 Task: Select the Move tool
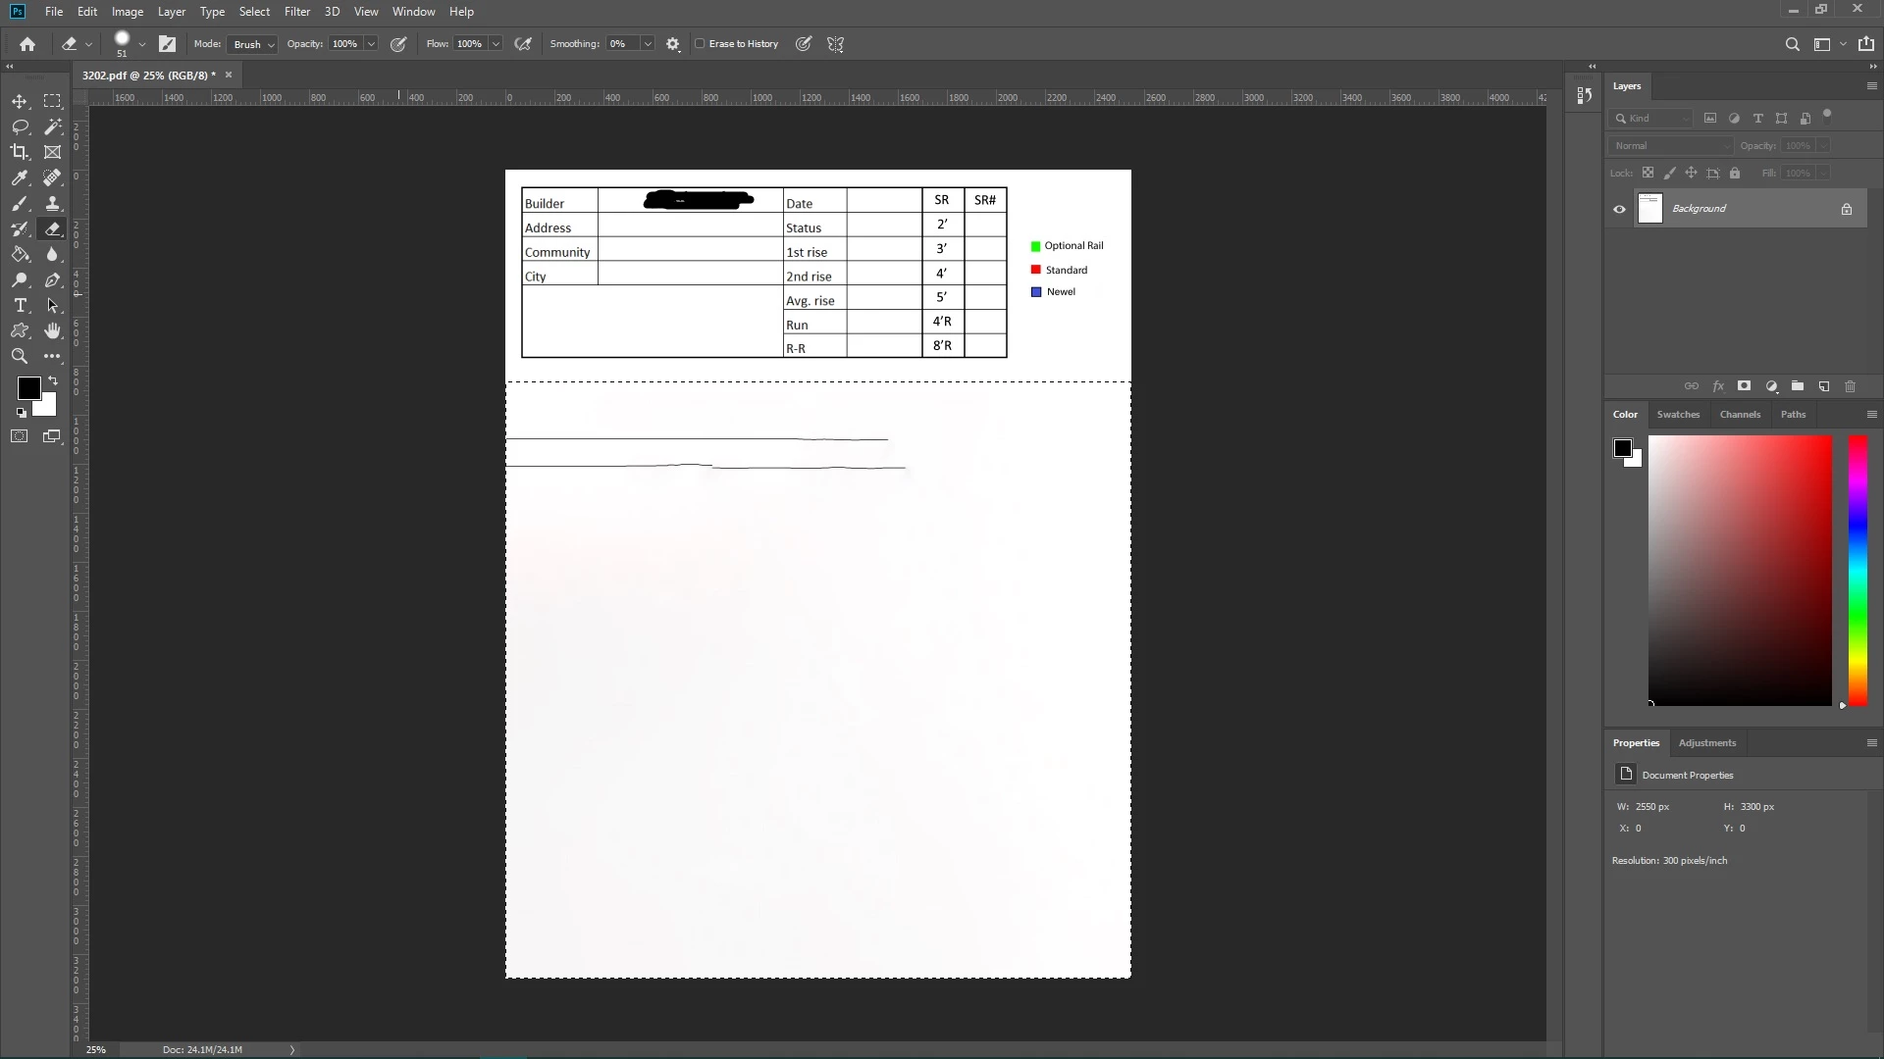(20, 101)
